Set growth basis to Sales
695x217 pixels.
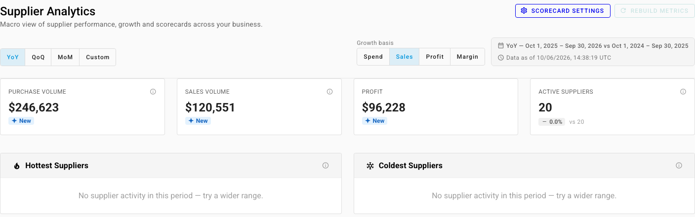(405, 57)
